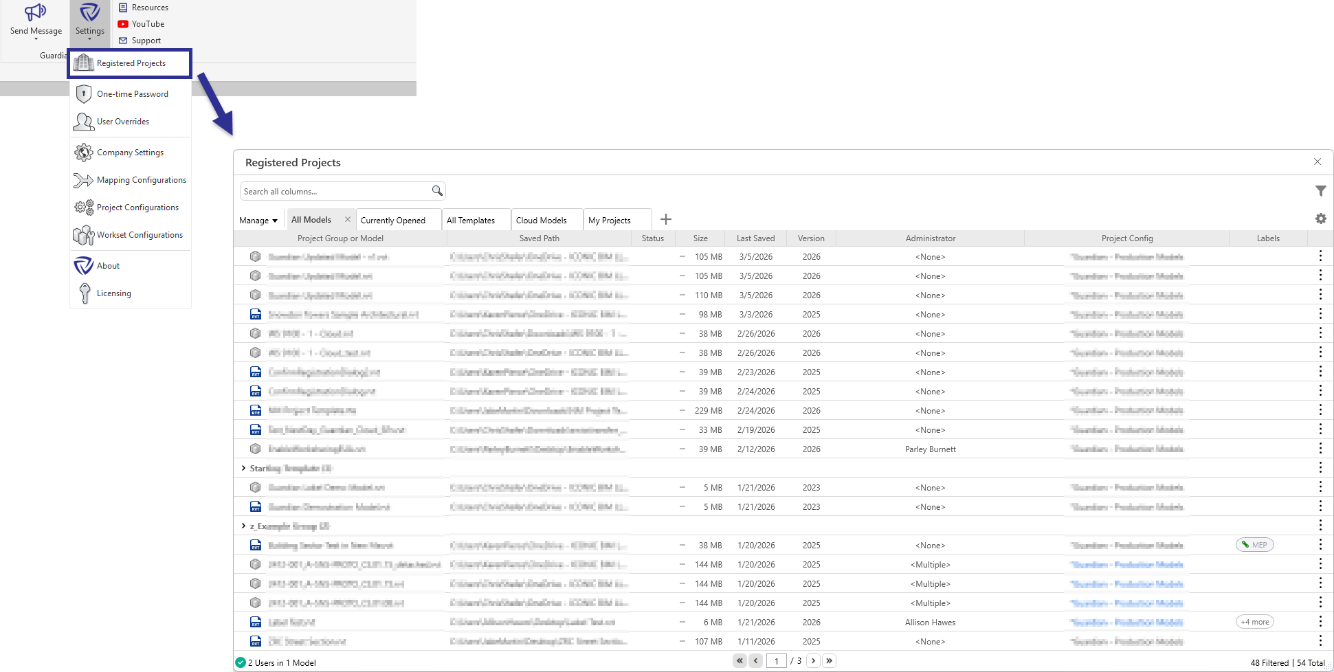Click the search magnifier icon

[437, 190]
